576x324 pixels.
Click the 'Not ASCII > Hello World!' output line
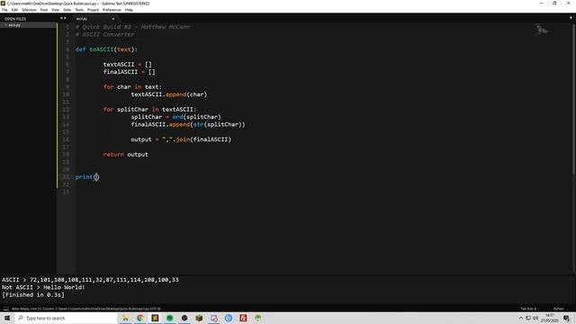click(x=43, y=287)
